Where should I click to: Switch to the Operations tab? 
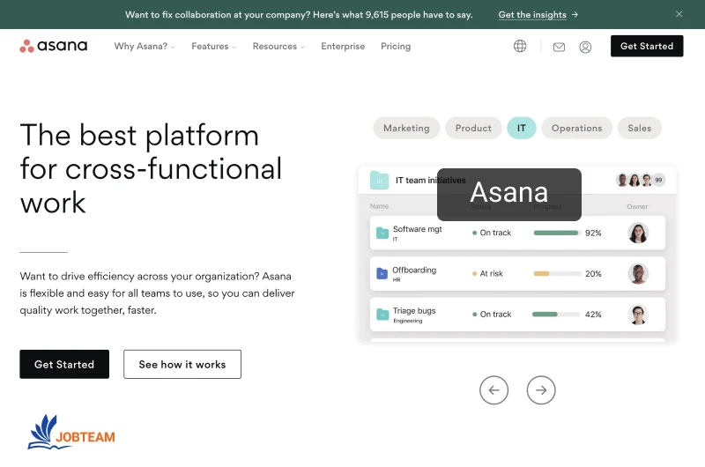[x=576, y=128]
